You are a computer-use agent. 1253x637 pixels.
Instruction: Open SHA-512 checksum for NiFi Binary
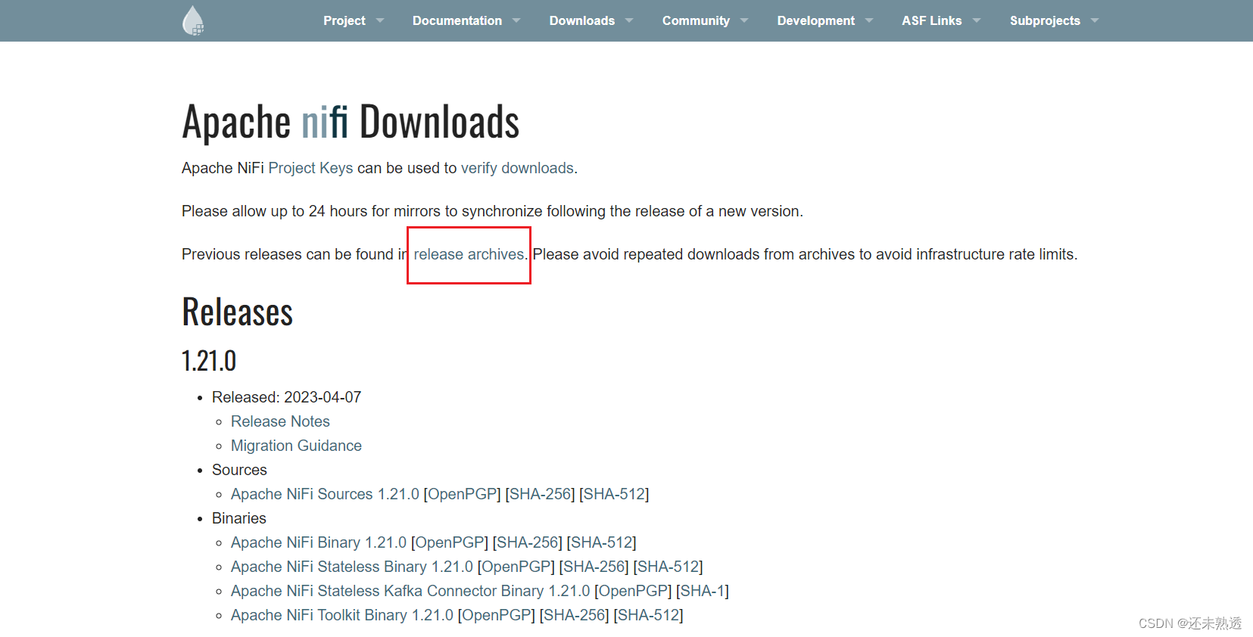601,542
